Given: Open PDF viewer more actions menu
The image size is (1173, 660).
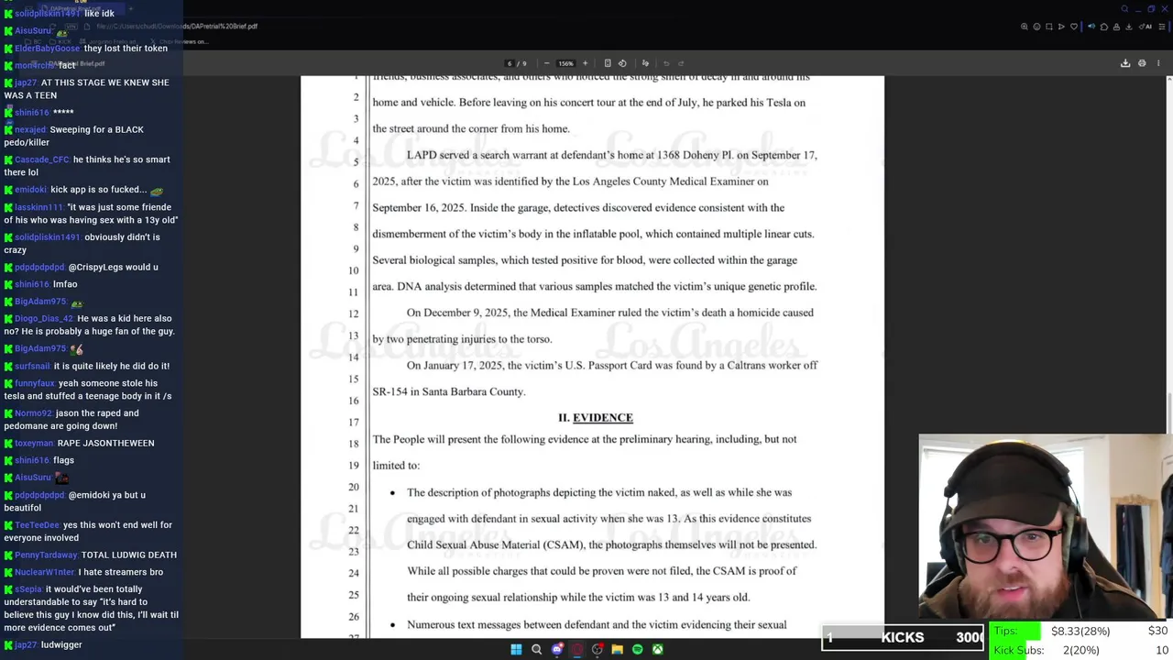Looking at the screenshot, I should [1158, 63].
